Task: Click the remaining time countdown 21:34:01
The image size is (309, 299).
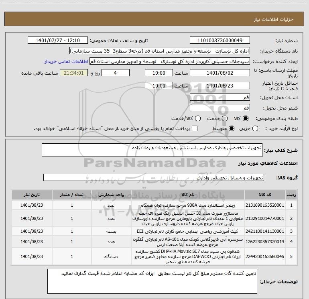Action: point(74,73)
